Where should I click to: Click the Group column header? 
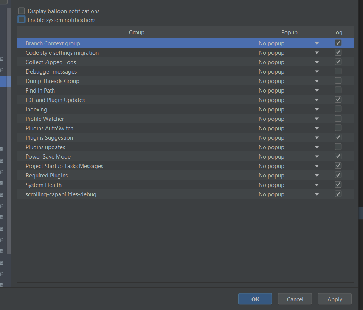point(137,32)
